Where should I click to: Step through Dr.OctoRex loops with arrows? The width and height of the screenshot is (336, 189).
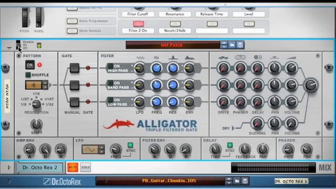tap(229, 181)
